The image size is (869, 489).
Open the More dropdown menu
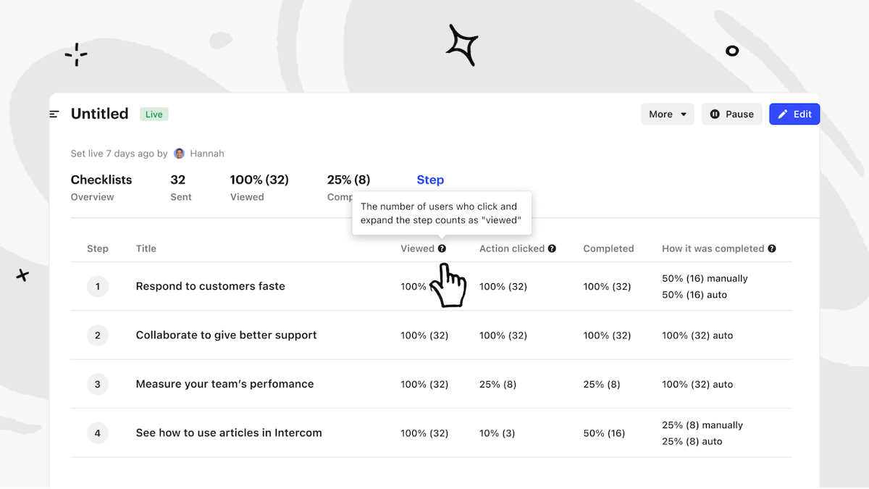(667, 114)
